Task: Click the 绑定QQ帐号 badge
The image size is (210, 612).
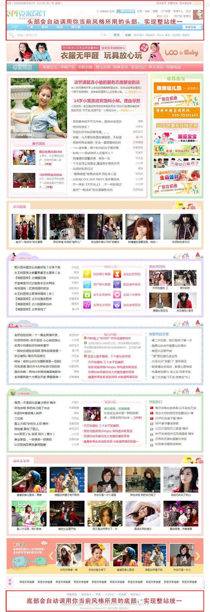Action: pyautogui.click(x=126, y=11)
